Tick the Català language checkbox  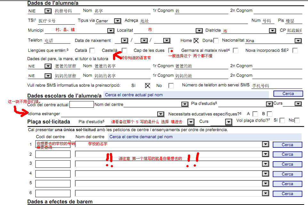[x=92, y=50]
